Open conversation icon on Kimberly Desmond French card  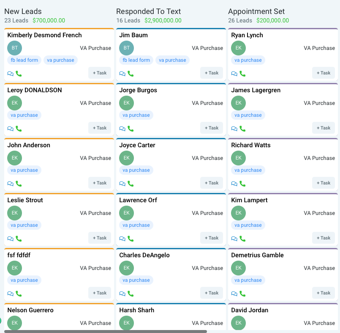pos(11,74)
